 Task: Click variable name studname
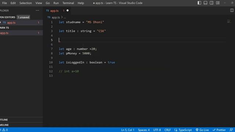[x=73, y=22]
